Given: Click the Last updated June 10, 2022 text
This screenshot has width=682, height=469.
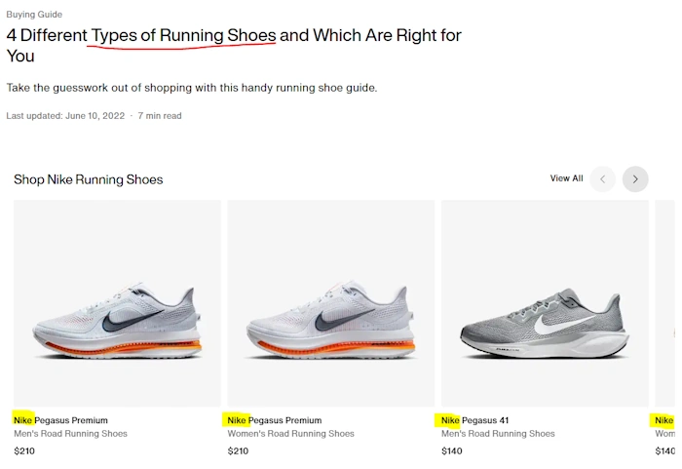Looking at the screenshot, I should point(65,116).
